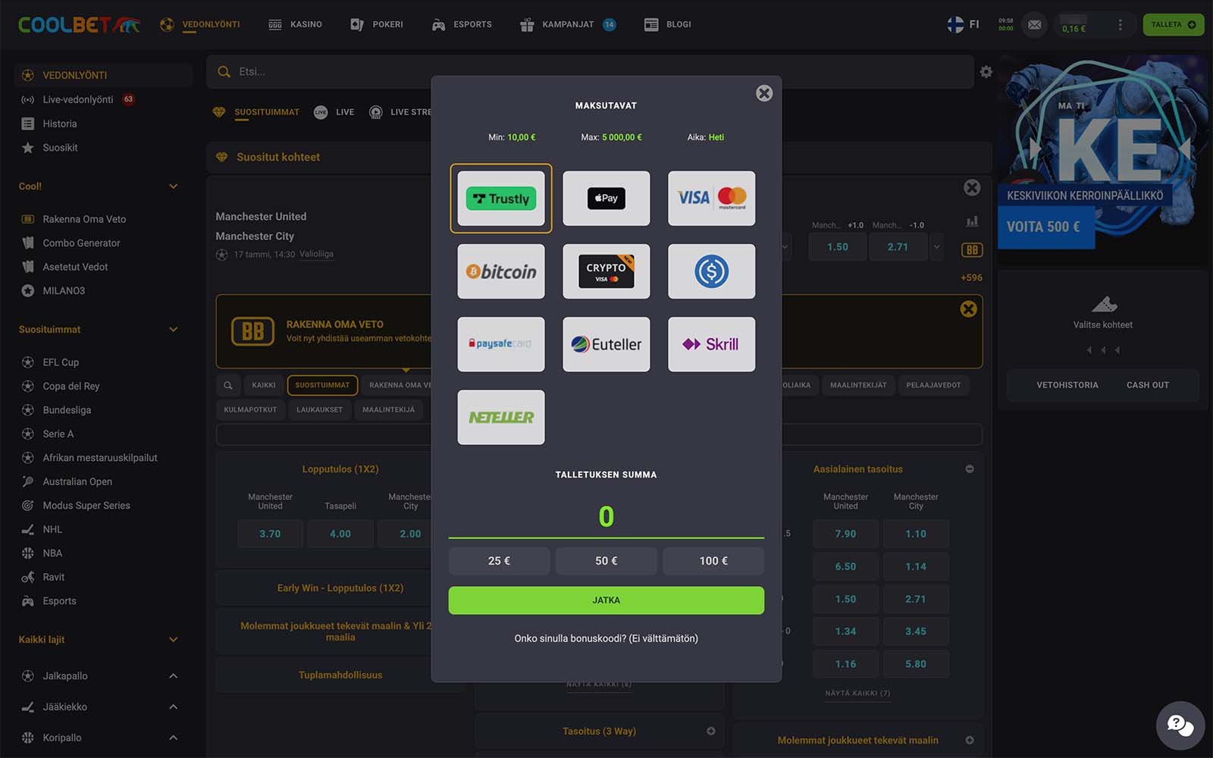The width and height of the screenshot is (1213, 758).
Task: Select the Euteller payment tile
Action: (606, 344)
